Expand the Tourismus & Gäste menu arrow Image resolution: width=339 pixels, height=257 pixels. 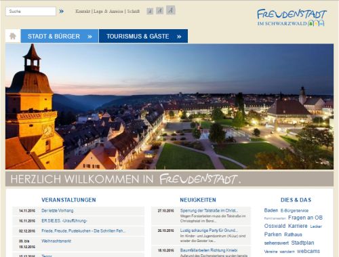[x=179, y=37]
